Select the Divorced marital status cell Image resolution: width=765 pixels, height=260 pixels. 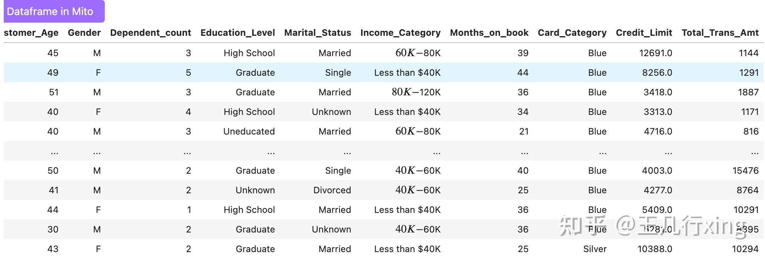pos(332,190)
